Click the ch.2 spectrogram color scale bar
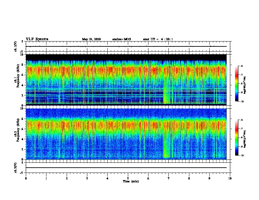 tap(236, 138)
